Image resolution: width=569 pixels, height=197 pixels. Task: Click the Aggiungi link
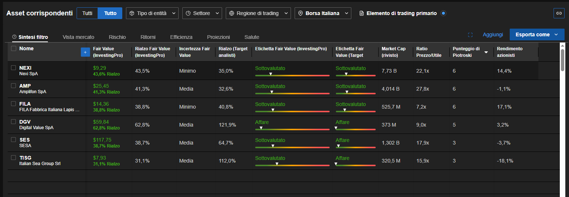tap(493, 34)
